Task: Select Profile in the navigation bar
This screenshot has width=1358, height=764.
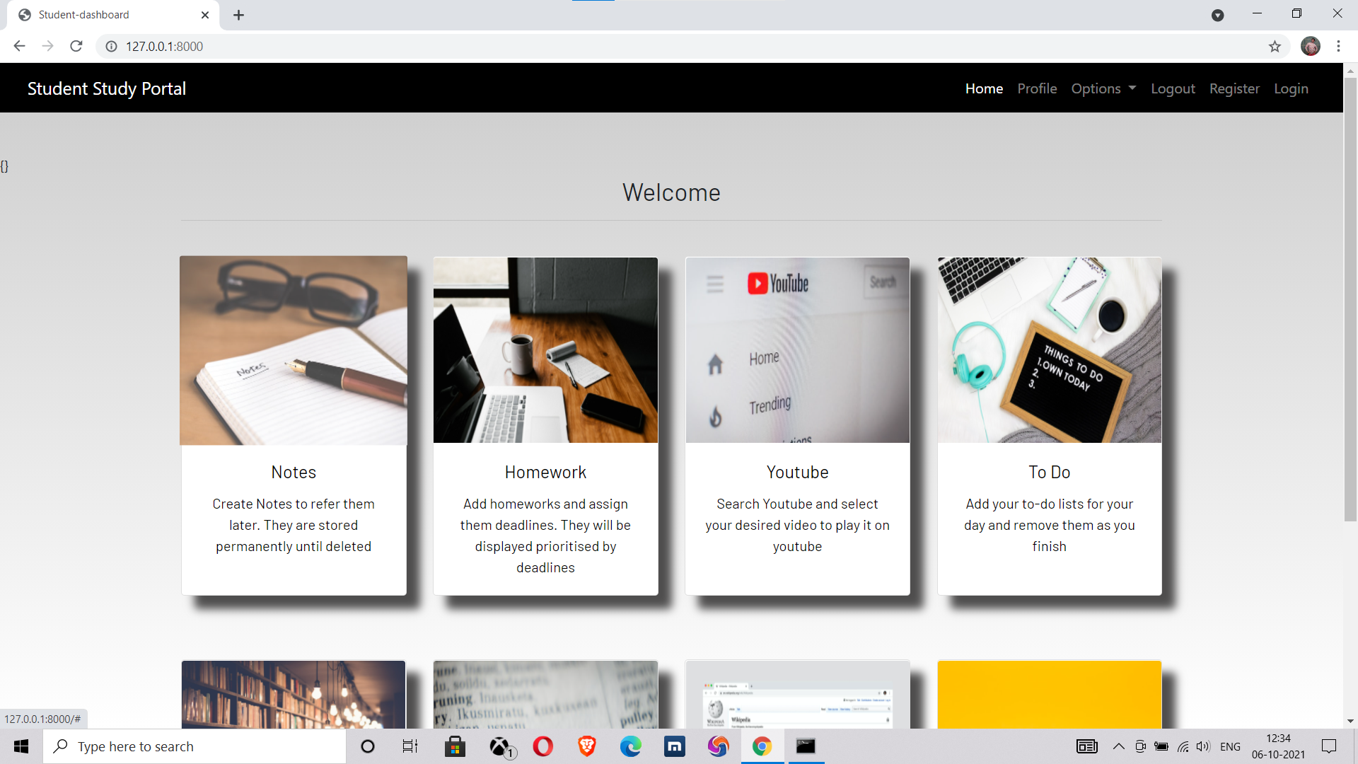Action: [1037, 88]
